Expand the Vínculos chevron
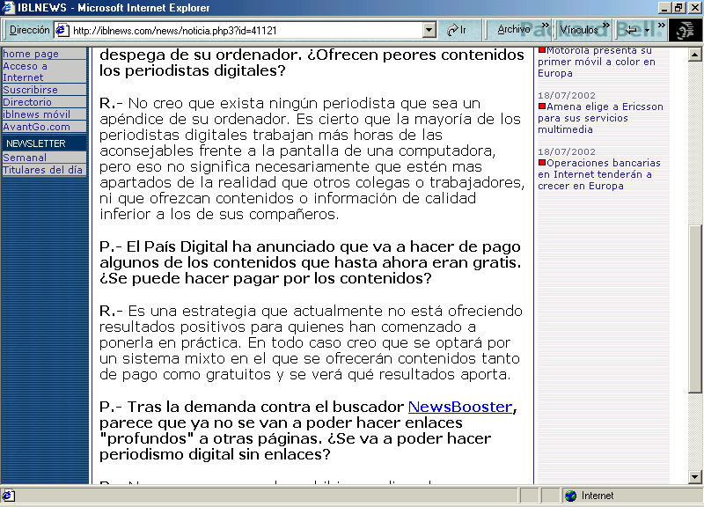 coord(605,26)
